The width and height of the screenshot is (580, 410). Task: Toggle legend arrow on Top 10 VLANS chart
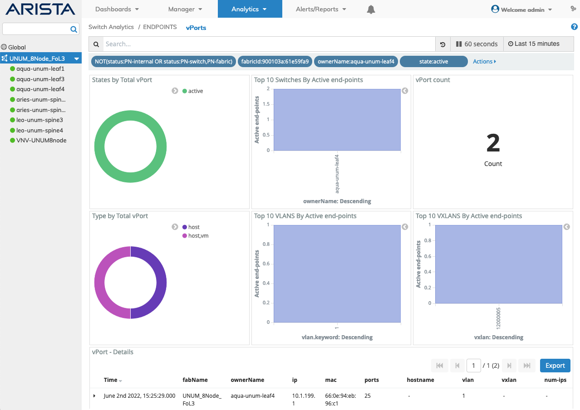click(405, 227)
